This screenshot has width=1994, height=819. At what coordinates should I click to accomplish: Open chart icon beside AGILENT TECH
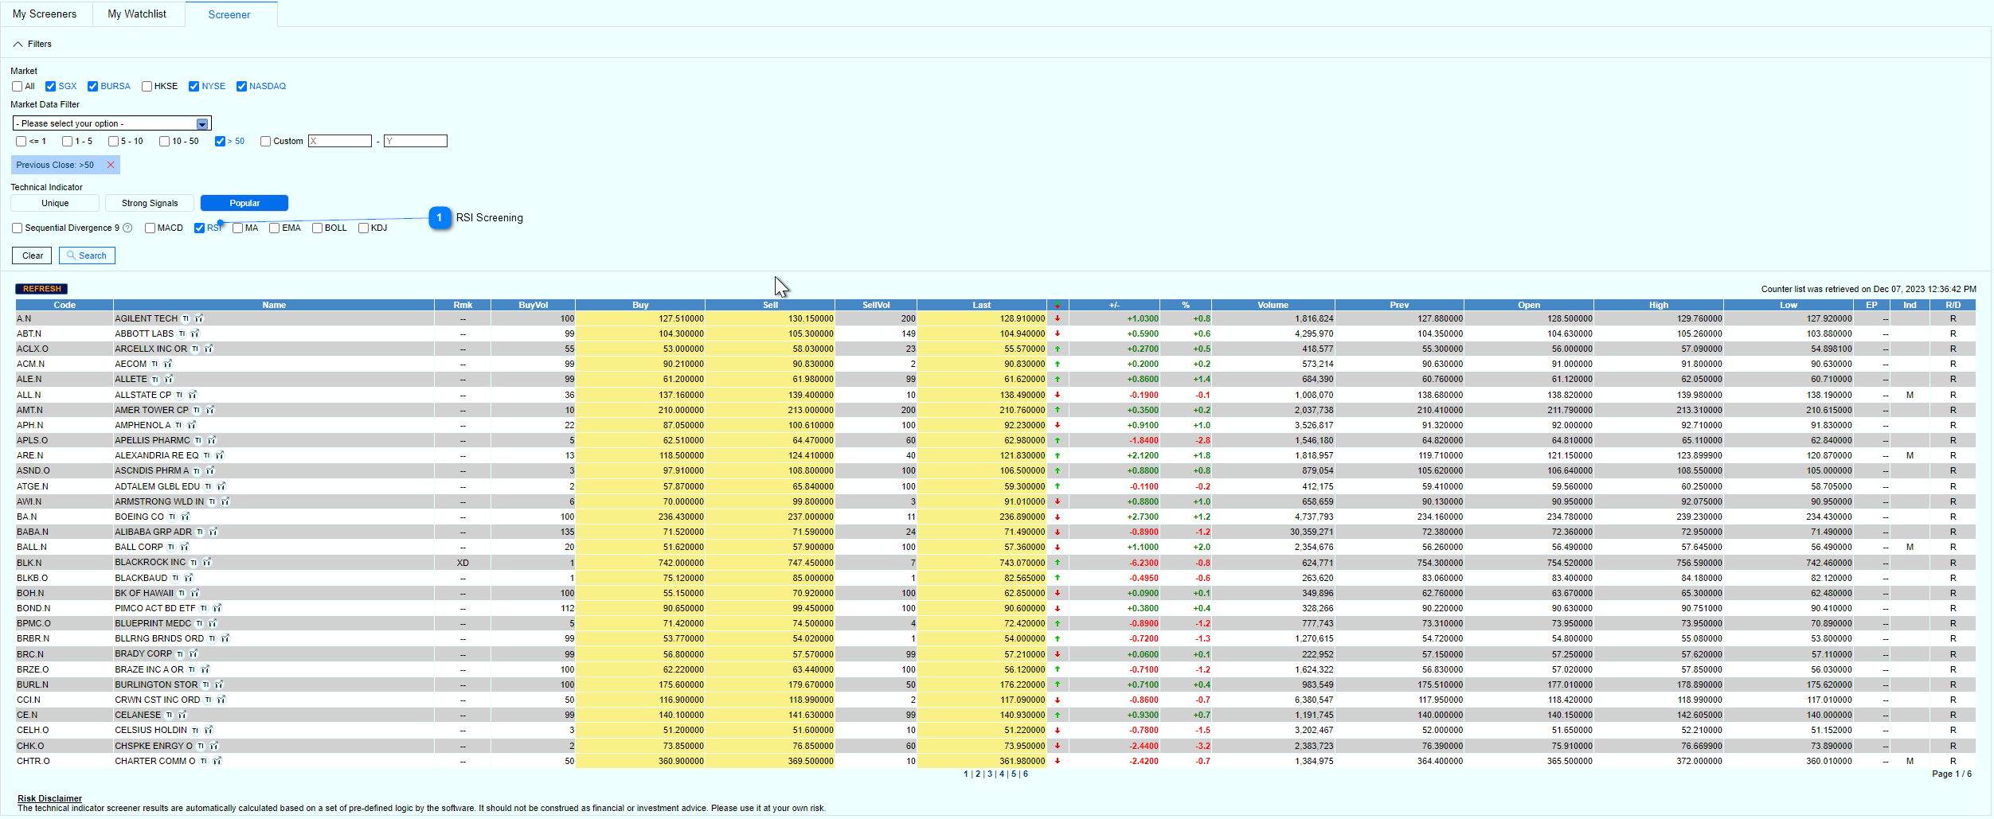point(199,318)
